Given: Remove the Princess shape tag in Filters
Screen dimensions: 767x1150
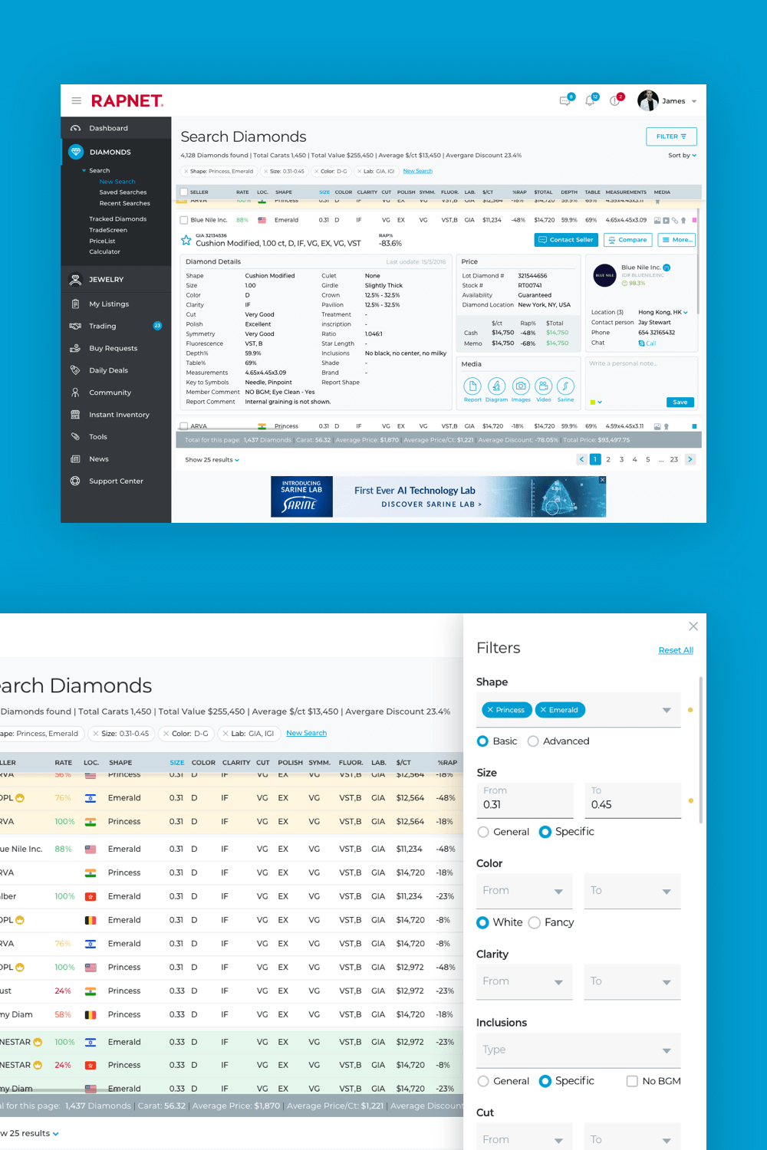Looking at the screenshot, I should click(489, 710).
